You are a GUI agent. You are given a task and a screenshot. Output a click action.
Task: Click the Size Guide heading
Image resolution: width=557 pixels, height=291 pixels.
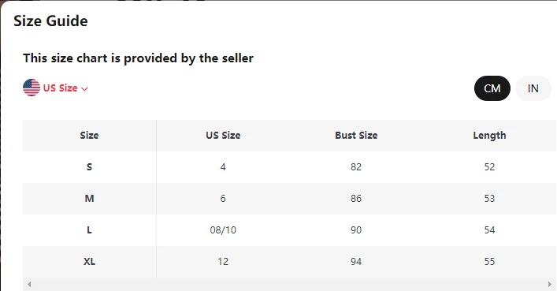tap(50, 21)
